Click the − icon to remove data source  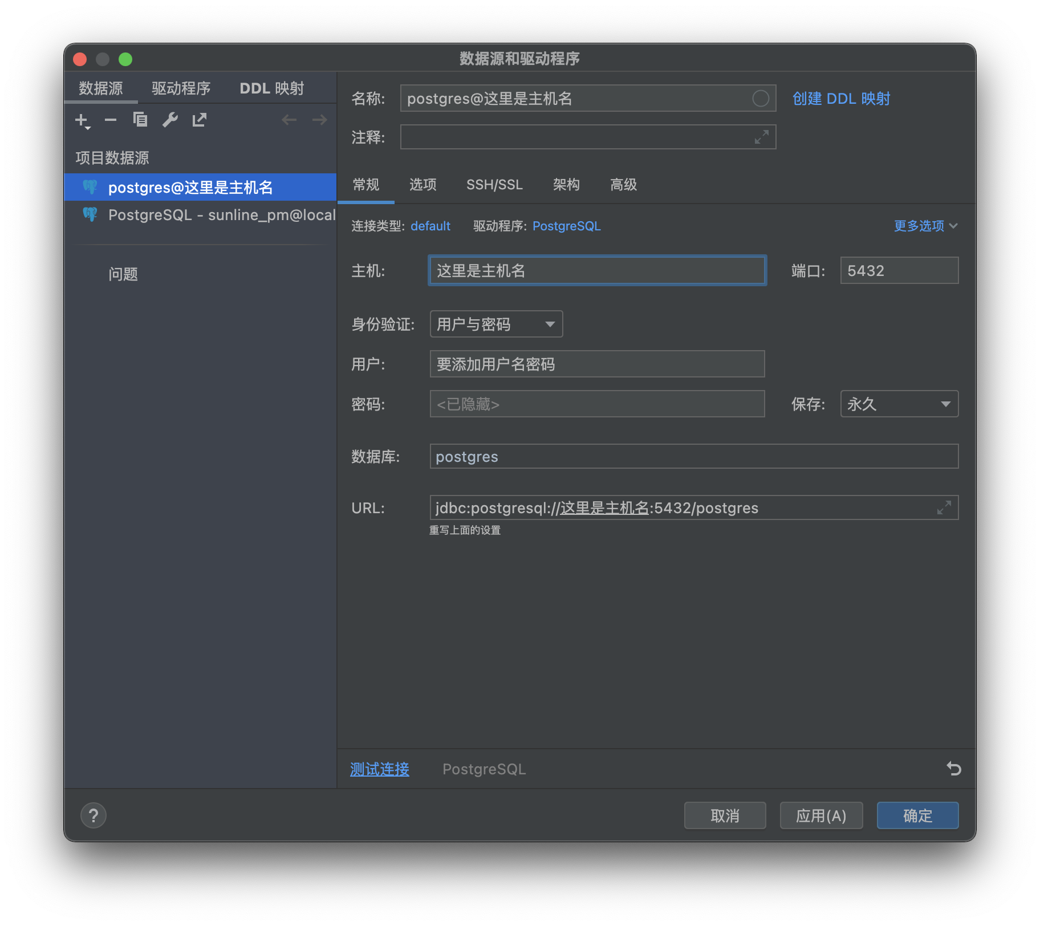coord(110,120)
